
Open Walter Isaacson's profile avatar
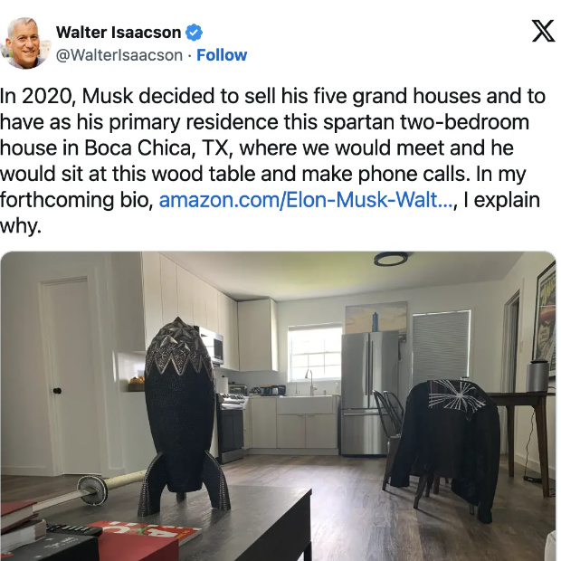(x=25, y=43)
